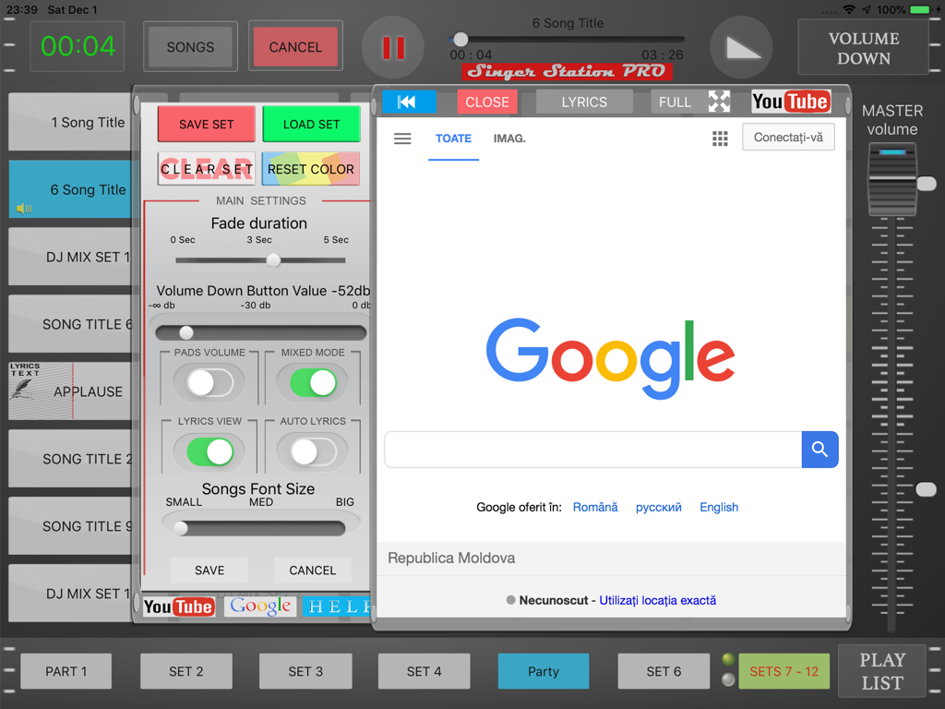Screen dimensions: 945x709
Task: Tap the full screen expand arrows icon
Action: [x=718, y=102]
